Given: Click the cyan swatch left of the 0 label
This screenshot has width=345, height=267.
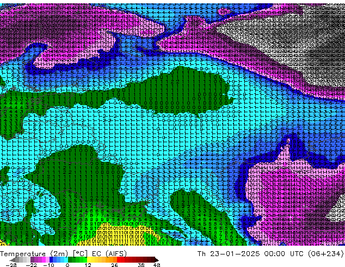Looking at the screenshot, I should [66, 260].
